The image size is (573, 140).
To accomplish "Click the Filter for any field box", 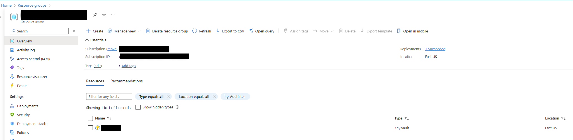I will coord(109,96).
